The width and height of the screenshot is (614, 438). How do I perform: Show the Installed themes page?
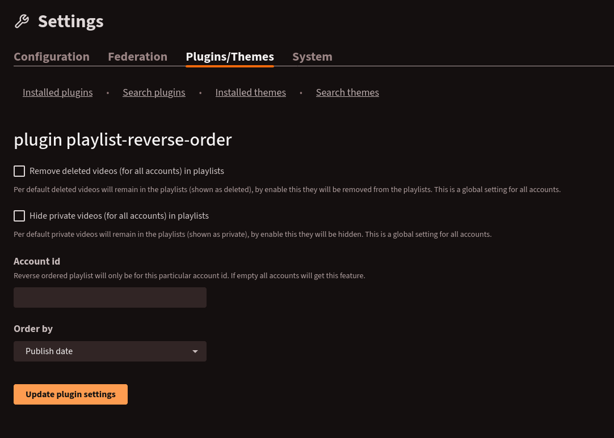250,92
